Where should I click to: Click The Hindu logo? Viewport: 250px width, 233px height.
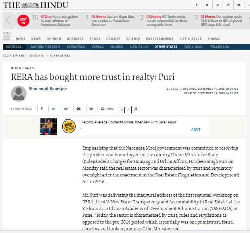pos(36,5)
